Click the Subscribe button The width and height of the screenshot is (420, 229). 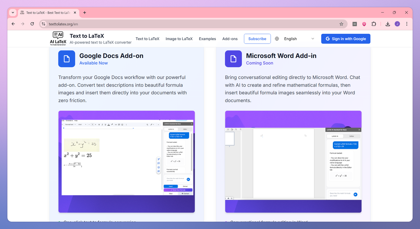point(257,39)
